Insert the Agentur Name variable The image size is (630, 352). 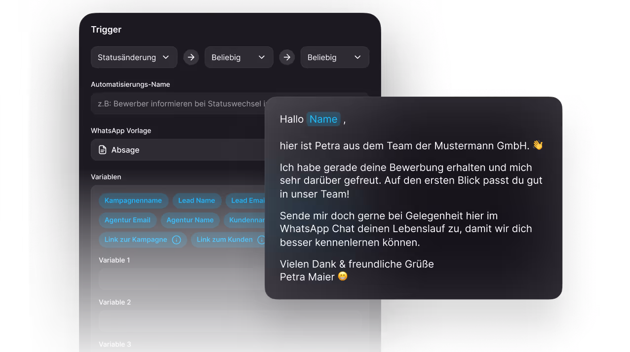[190, 220]
